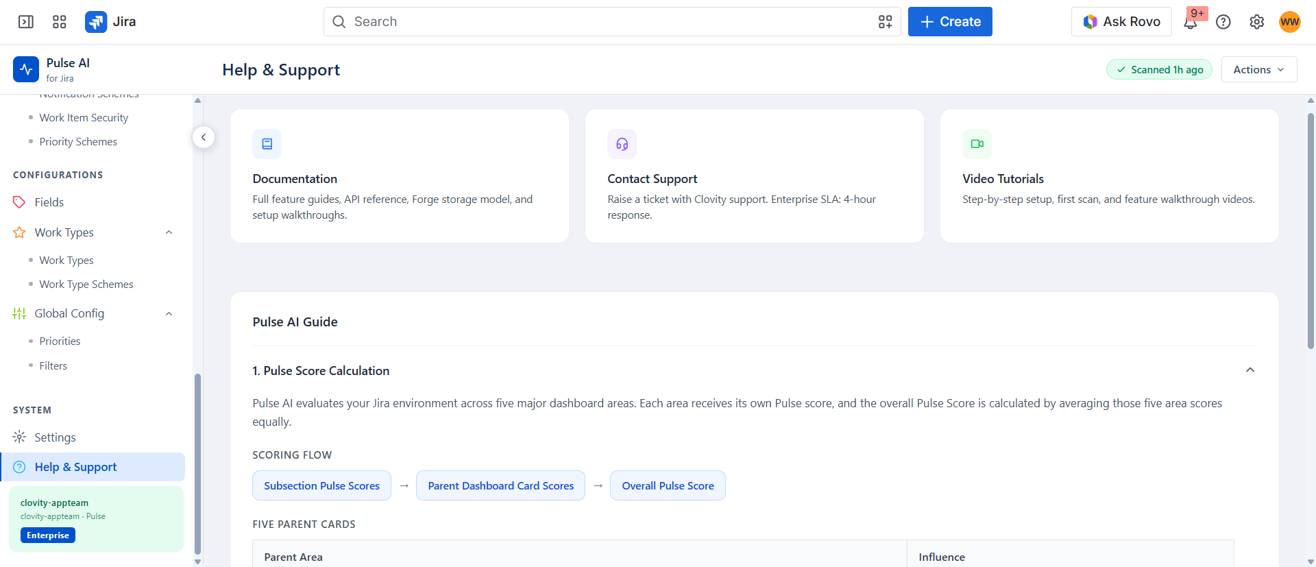Collapse the Pulse Score Calculation section

click(x=1250, y=370)
